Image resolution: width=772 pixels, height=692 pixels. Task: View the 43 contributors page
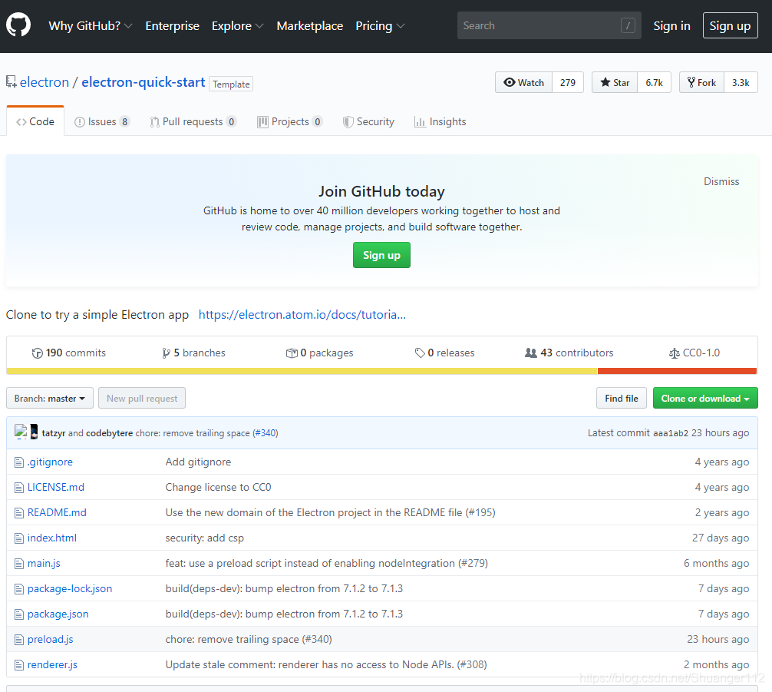tap(569, 353)
